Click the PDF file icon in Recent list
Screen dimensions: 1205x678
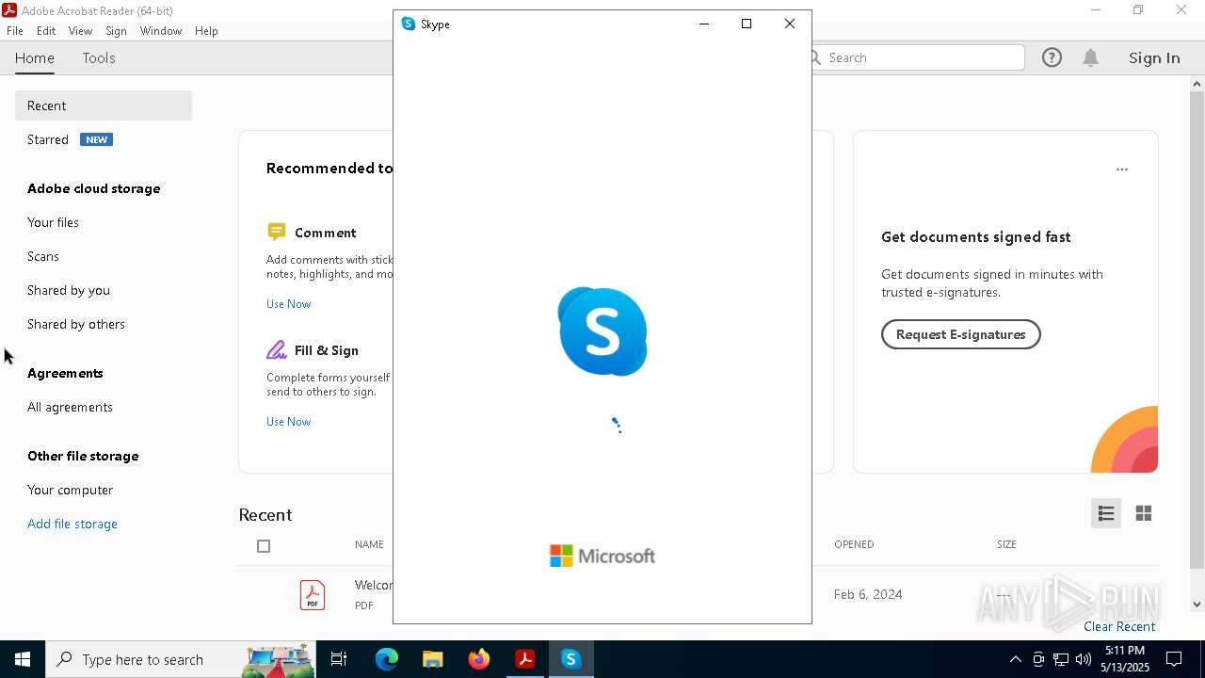pyautogui.click(x=313, y=595)
